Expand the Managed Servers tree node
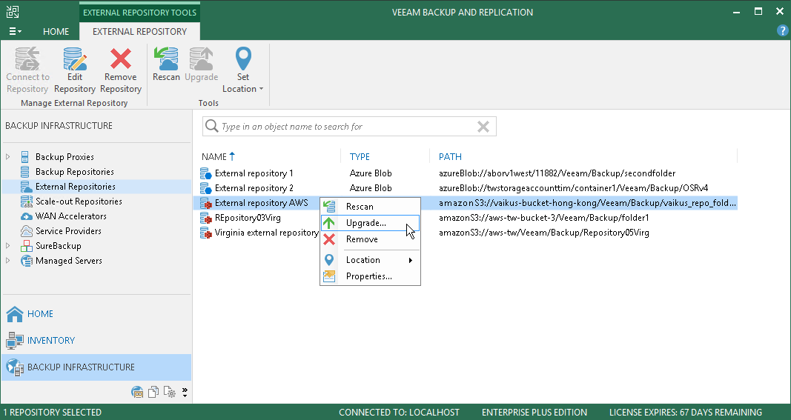This screenshot has height=420, width=791. (x=8, y=261)
